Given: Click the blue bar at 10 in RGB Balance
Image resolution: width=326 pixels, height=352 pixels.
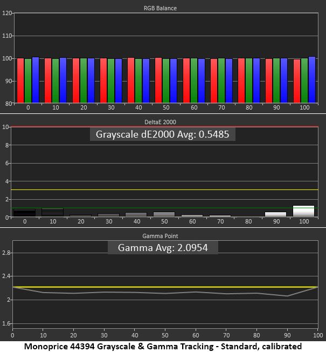Looking at the screenshot, I should (x=63, y=80).
